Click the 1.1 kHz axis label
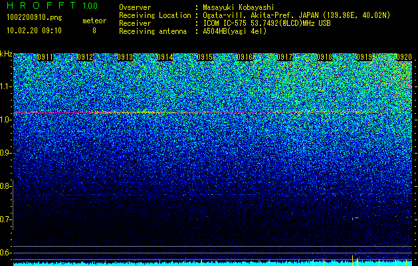The image size is (418, 266). click(x=5, y=86)
